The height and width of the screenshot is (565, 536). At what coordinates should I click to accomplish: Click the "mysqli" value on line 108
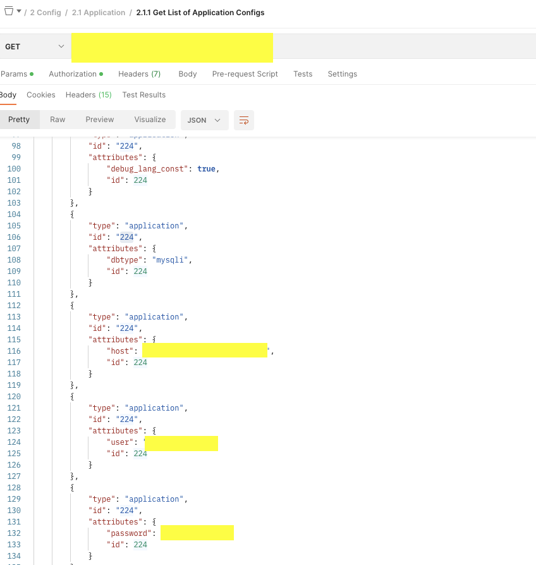170,260
